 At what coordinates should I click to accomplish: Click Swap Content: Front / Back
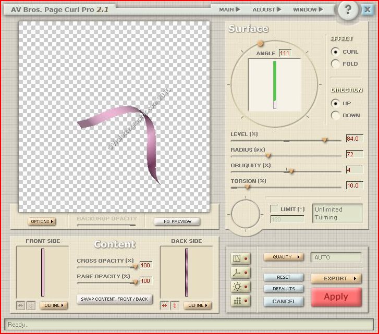pos(115,299)
